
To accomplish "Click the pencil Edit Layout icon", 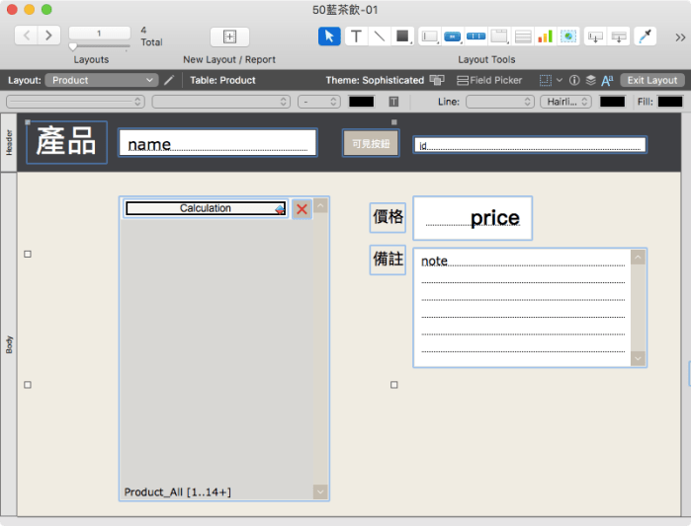I will point(169,80).
